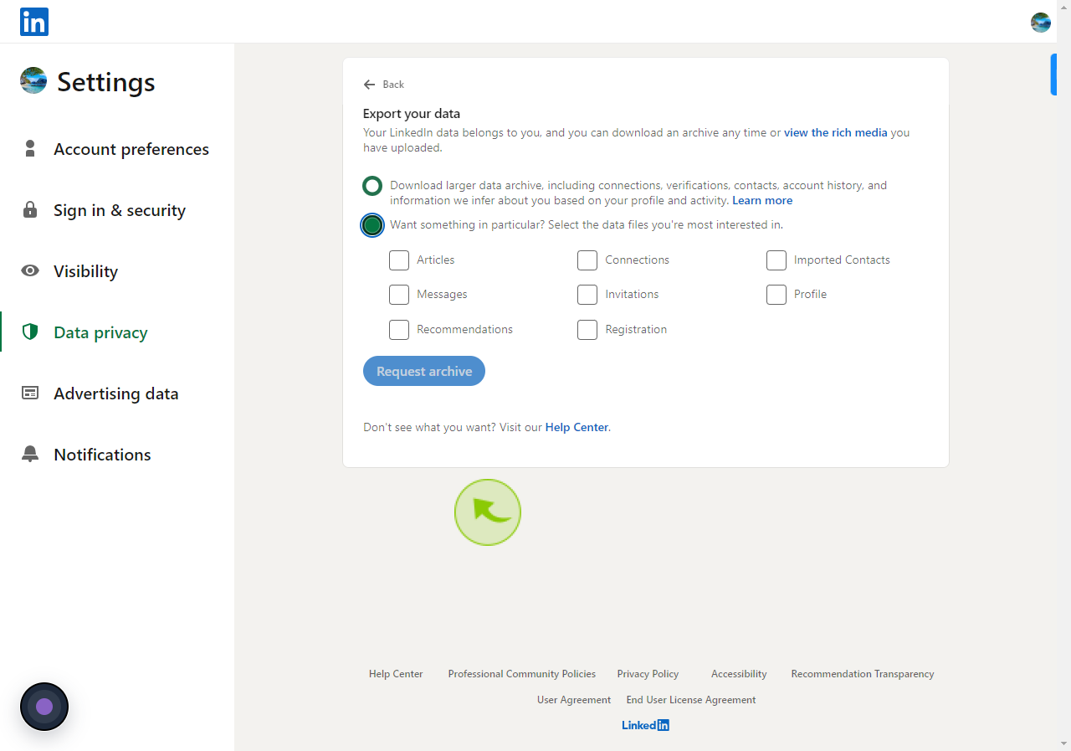Viewport: 1071px width, 751px height.
Task: Select 'Want something in particular' radio option
Action: click(x=372, y=225)
